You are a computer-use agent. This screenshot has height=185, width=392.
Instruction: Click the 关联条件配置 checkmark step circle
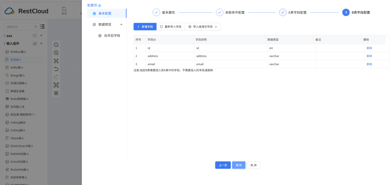220,12
